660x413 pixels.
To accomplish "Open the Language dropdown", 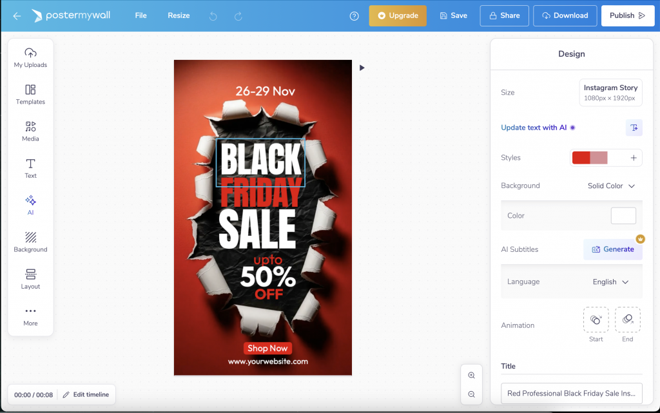I will point(608,282).
